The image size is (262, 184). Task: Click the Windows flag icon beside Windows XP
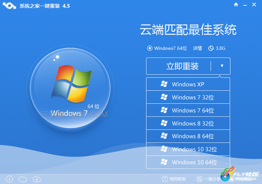point(164,84)
